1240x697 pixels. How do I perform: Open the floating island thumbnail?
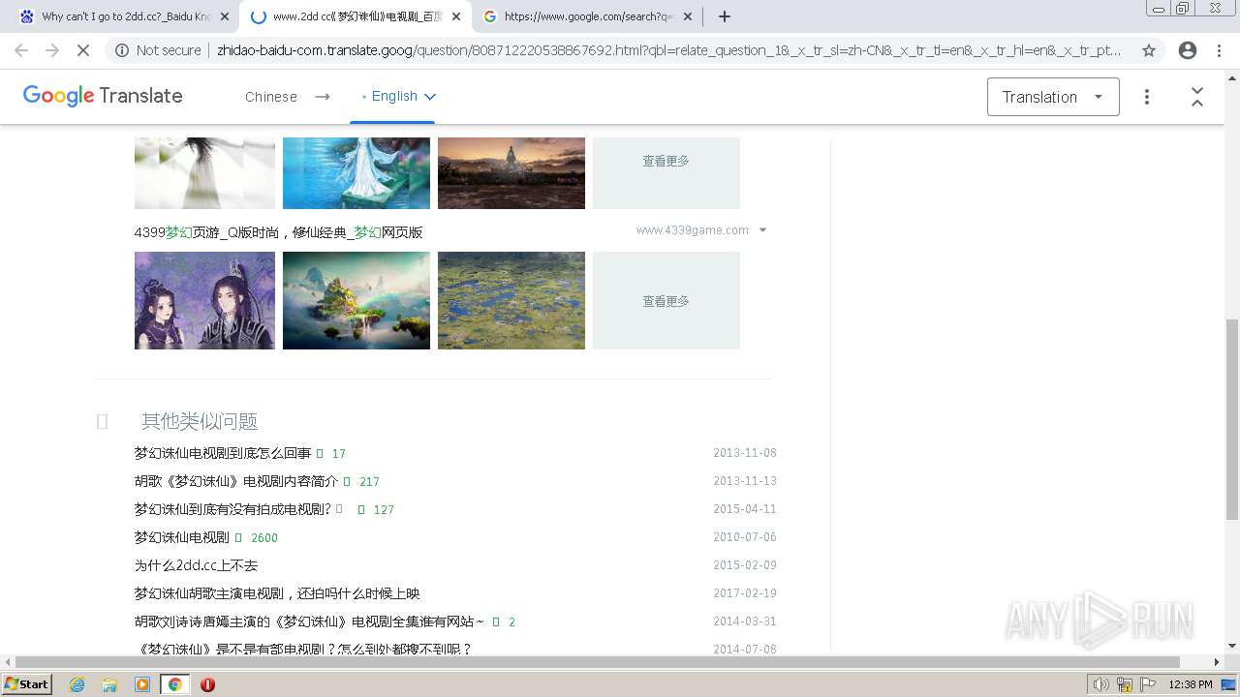(356, 300)
